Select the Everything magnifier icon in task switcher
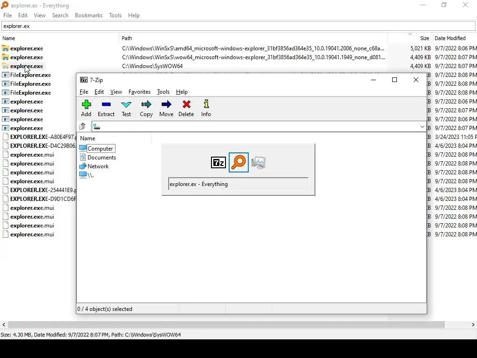 coord(238,162)
